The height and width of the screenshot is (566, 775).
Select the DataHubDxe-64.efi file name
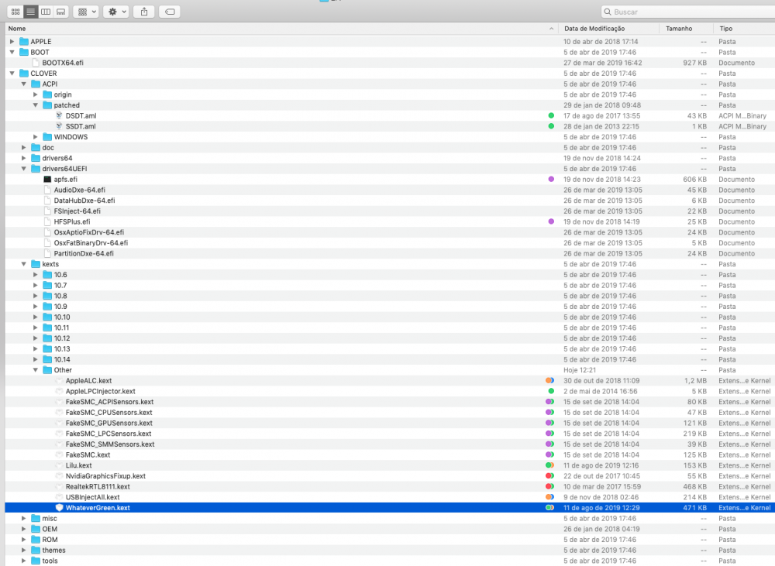tap(84, 201)
